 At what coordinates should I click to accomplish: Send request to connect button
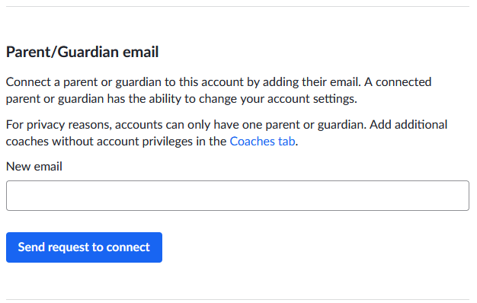84,247
